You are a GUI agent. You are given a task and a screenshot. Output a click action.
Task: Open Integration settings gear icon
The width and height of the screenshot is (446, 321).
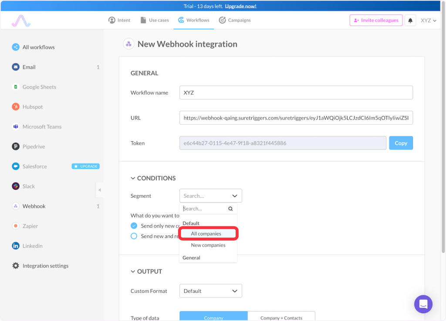(16, 266)
